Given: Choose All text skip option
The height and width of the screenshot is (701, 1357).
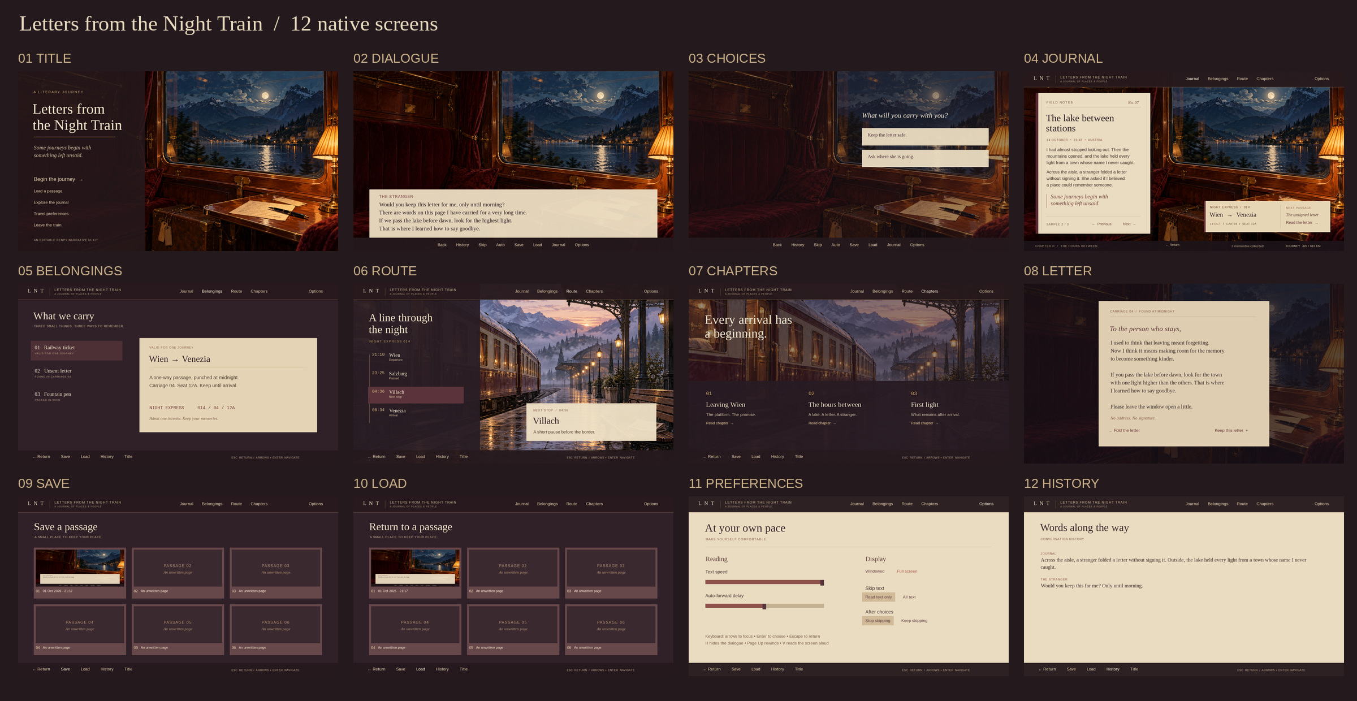Looking at the screenshot, I should tap(909, 597).
